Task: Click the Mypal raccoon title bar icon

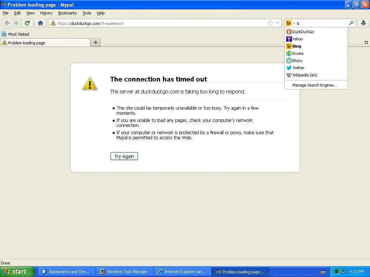Action: point(4,4)
